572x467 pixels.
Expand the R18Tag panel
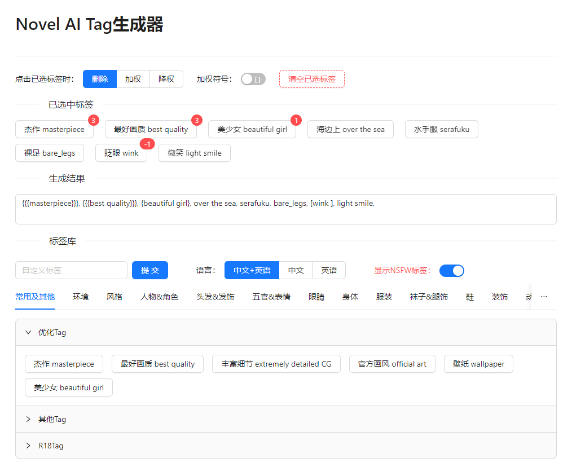click(x=285, y=446)
